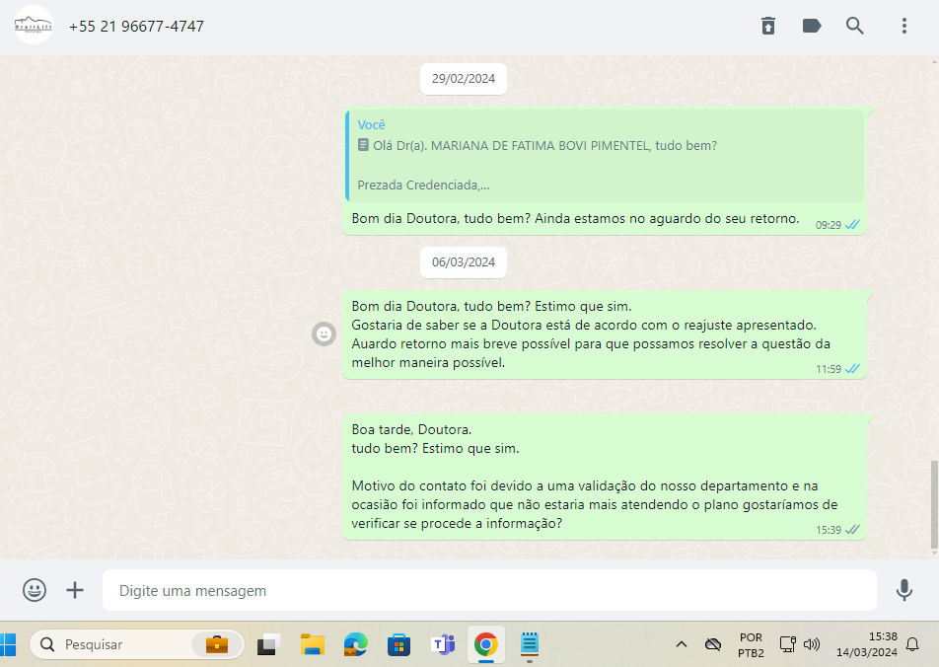939x667 pixels.
Task: Jump to quoted message from Você
Action: coord(605,156)
